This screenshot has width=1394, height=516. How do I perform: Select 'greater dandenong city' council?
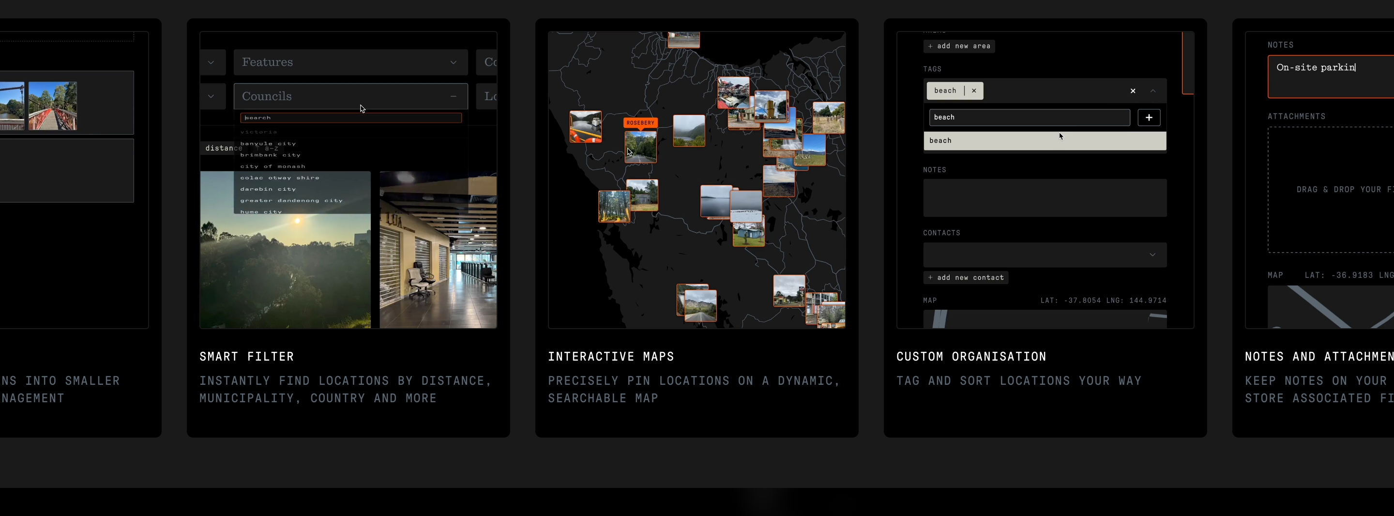tap(291, 201)
